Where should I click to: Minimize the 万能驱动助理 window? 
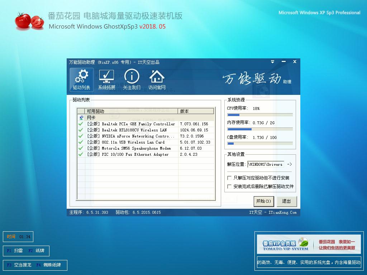(x=284, y=62)
